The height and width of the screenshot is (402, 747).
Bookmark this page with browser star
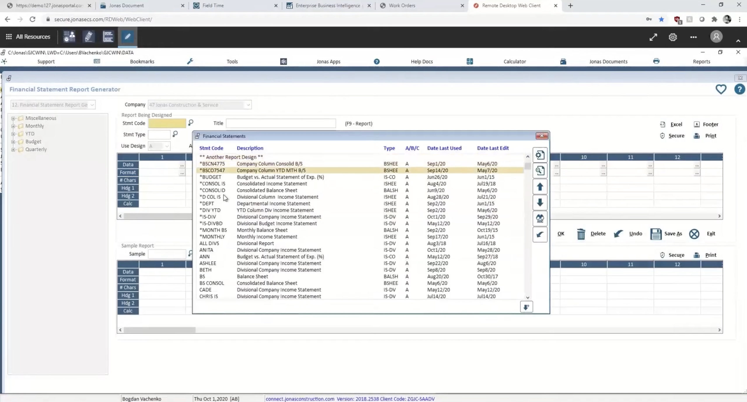661,19
